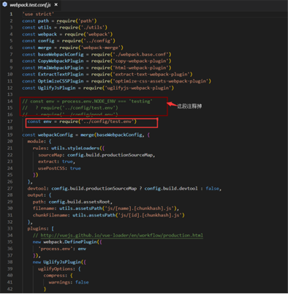Select the webpack.test.conf.js editor tab

pos(30,4)
